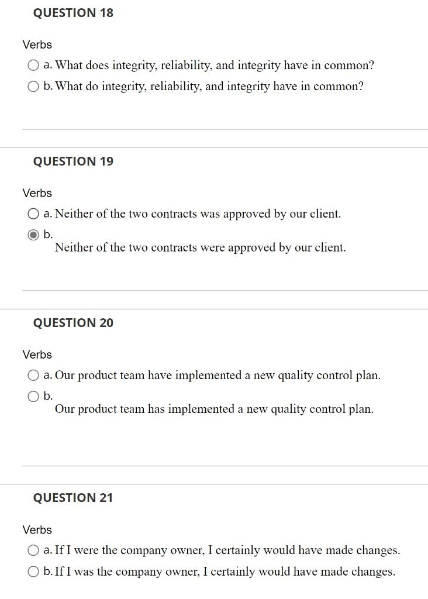Click the QUESTION 21 heading

coord(73,497)
